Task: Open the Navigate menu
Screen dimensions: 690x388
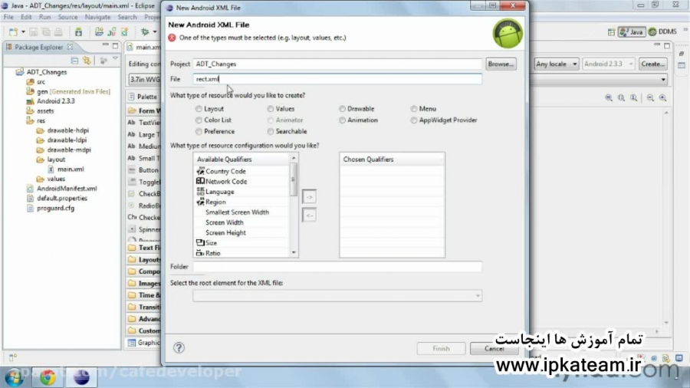Action: (97, 16)
